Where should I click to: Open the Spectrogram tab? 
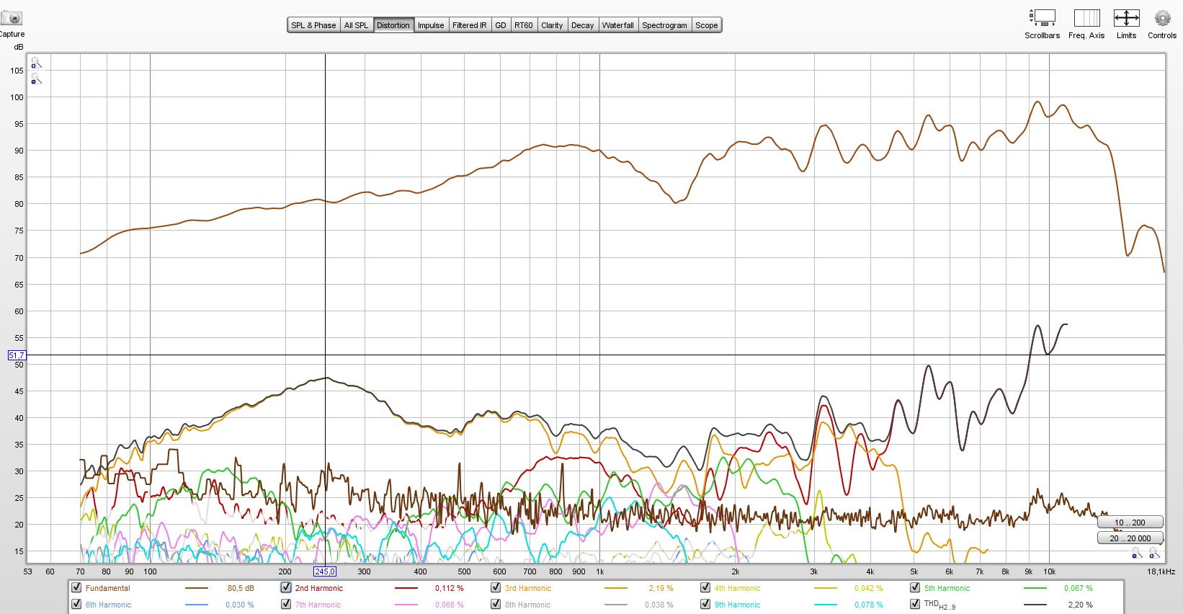[x=664, y=25]
